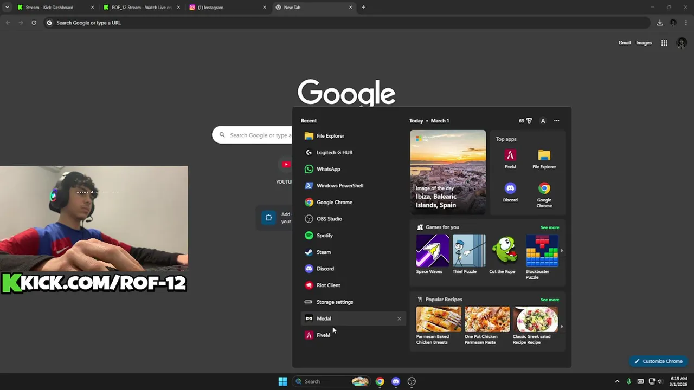
Task: Select the New Tab browser tab
Action: coord(314,8)
